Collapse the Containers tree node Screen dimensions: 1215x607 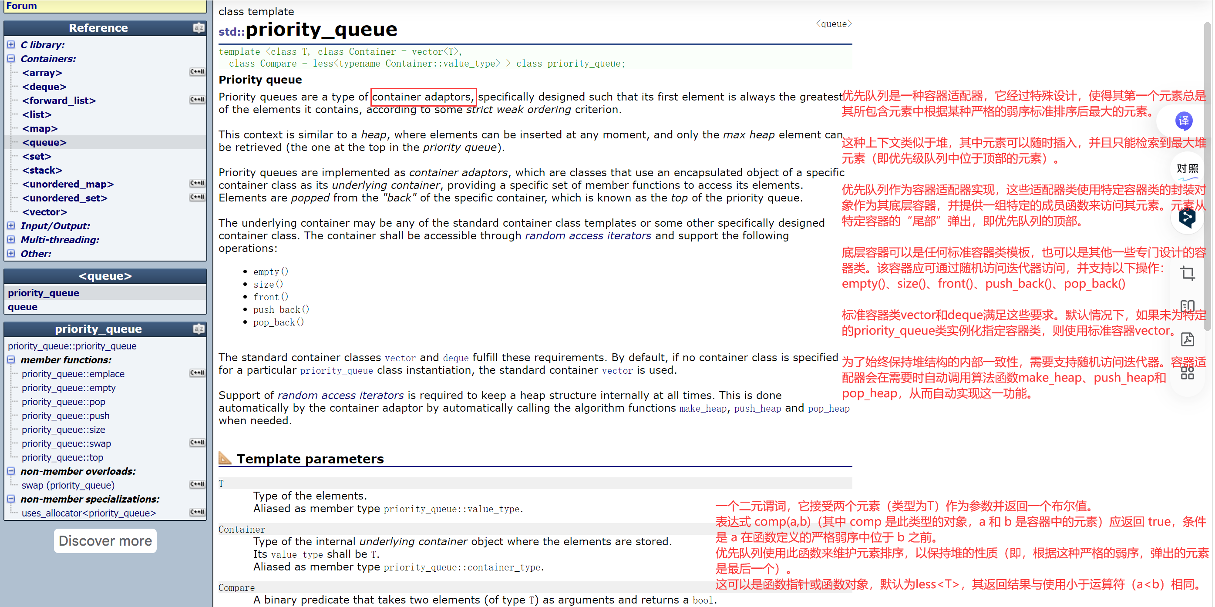click(11, 59)
